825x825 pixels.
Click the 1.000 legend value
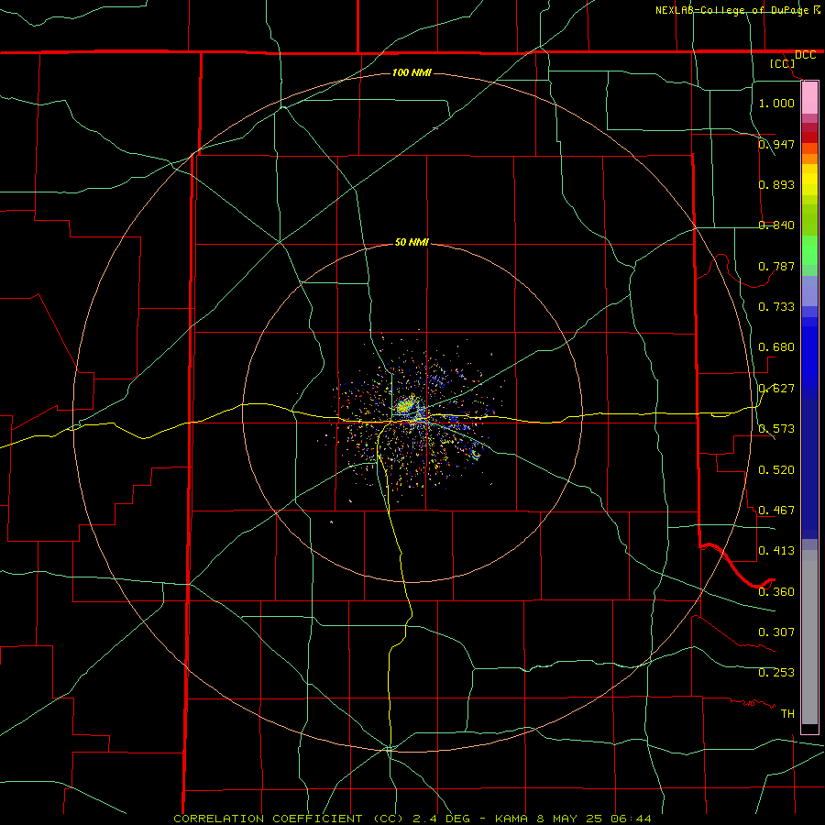click(x=776, y=103)
